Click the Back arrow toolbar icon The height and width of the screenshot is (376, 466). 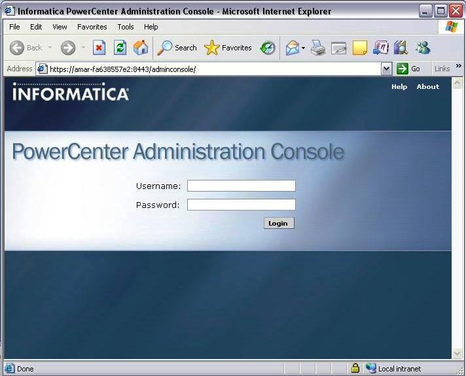click(x=16, y=48)
